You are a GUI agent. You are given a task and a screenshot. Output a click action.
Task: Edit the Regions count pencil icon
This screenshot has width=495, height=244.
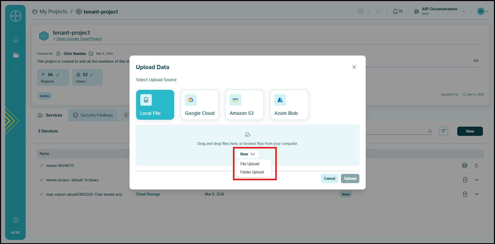click(x=58, y=75)
